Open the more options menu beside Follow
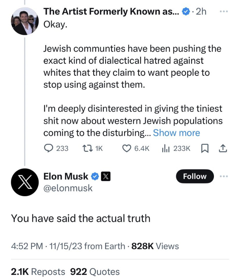The image size is (234, 278). point(223,176)
